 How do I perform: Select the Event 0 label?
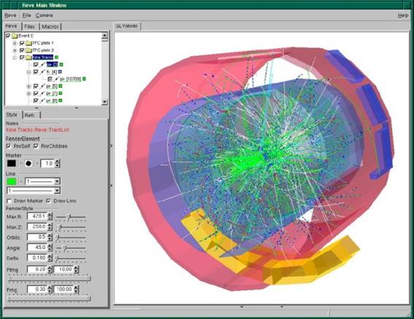tap(26, 36)
